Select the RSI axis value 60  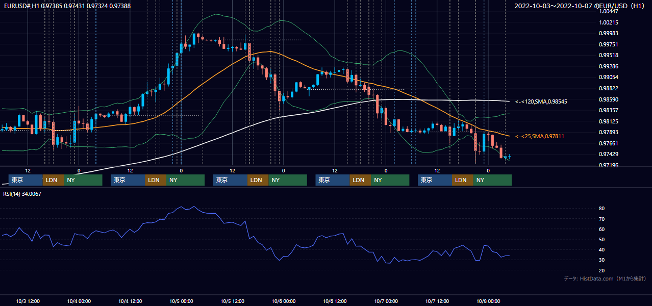(602, 229)
